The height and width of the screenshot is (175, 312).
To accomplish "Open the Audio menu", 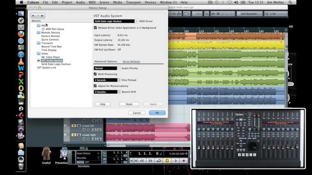I will (80, 2).
